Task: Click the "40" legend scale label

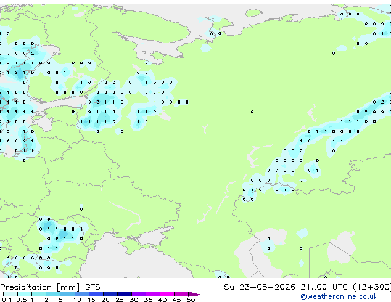Action: coord(162,300)
